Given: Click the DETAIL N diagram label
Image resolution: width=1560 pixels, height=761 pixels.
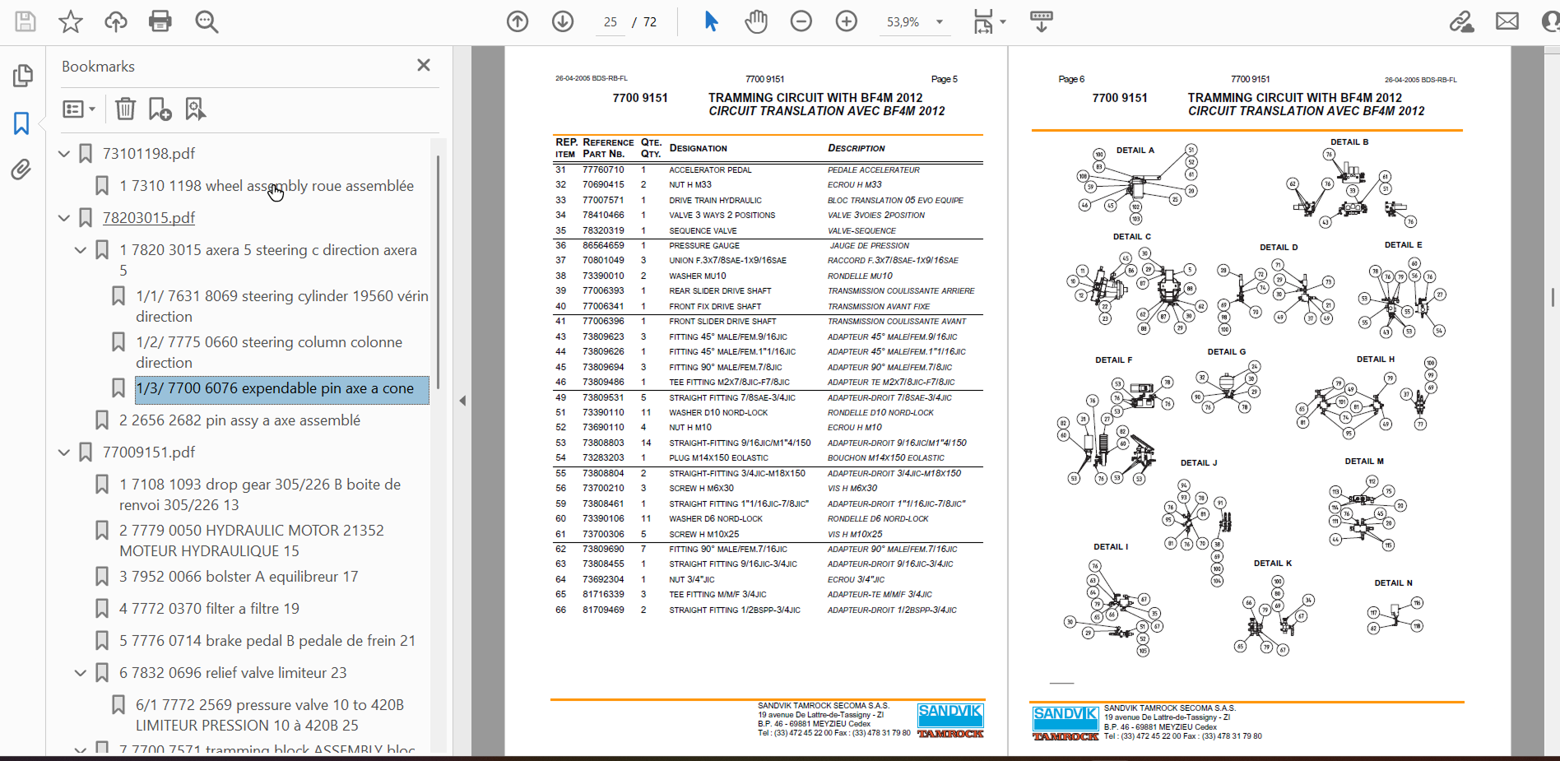Looking at the screenshot, I should coord(1393,583).
